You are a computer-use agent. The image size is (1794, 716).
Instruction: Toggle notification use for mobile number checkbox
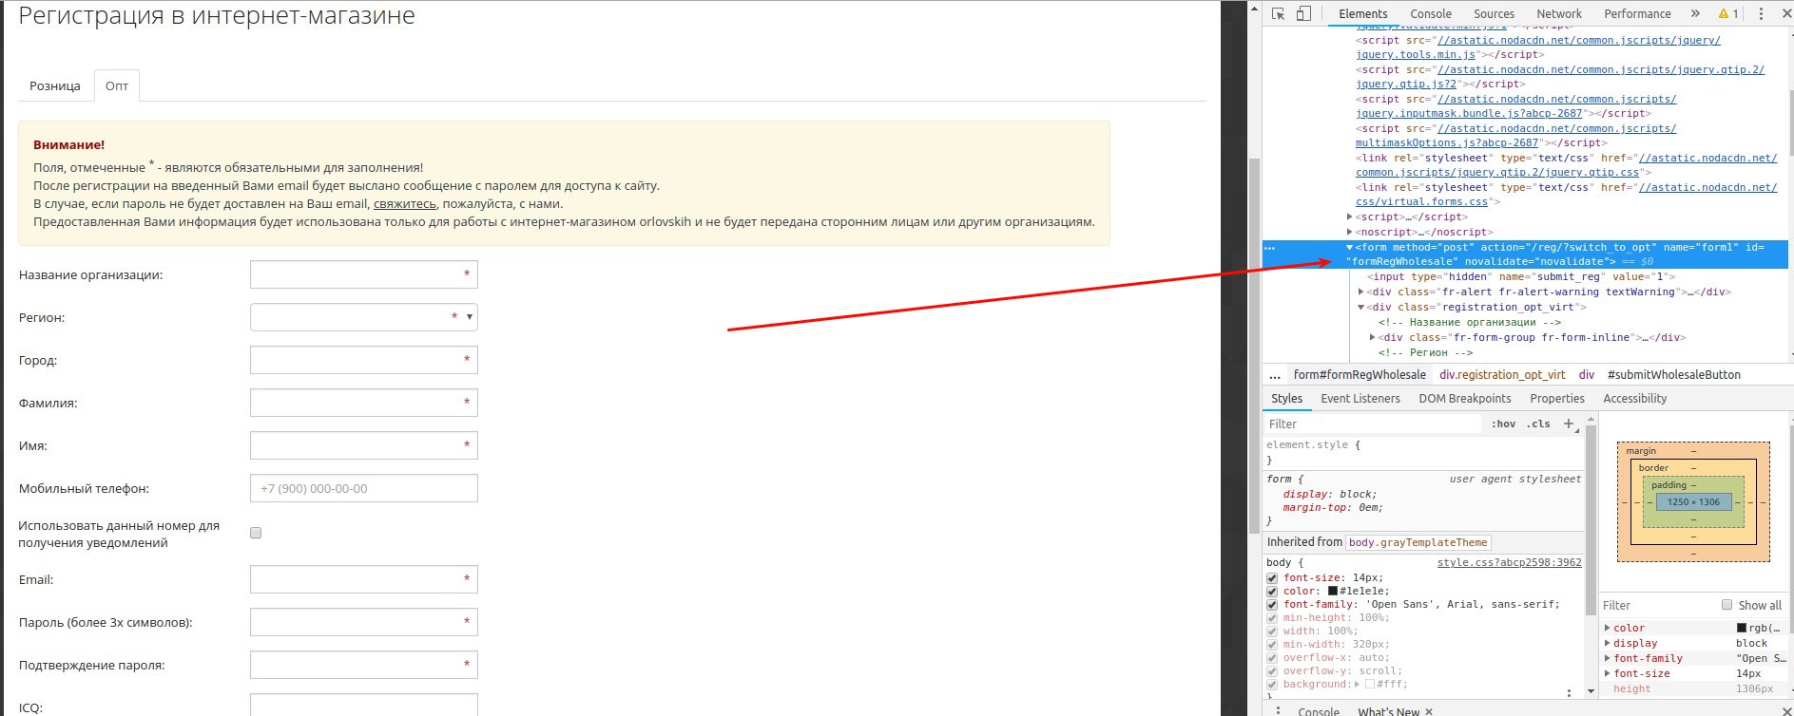pyautogui.click(x=256, y=533)
